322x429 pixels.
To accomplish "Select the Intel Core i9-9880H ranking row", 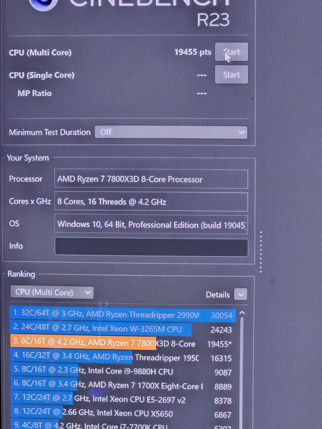I will pyautogui.click(x=123, y=371).
